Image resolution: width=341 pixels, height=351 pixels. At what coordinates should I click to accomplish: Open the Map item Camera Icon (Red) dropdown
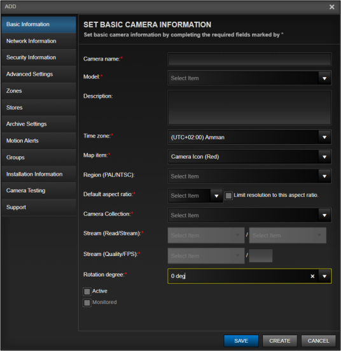tap(324, 157)
